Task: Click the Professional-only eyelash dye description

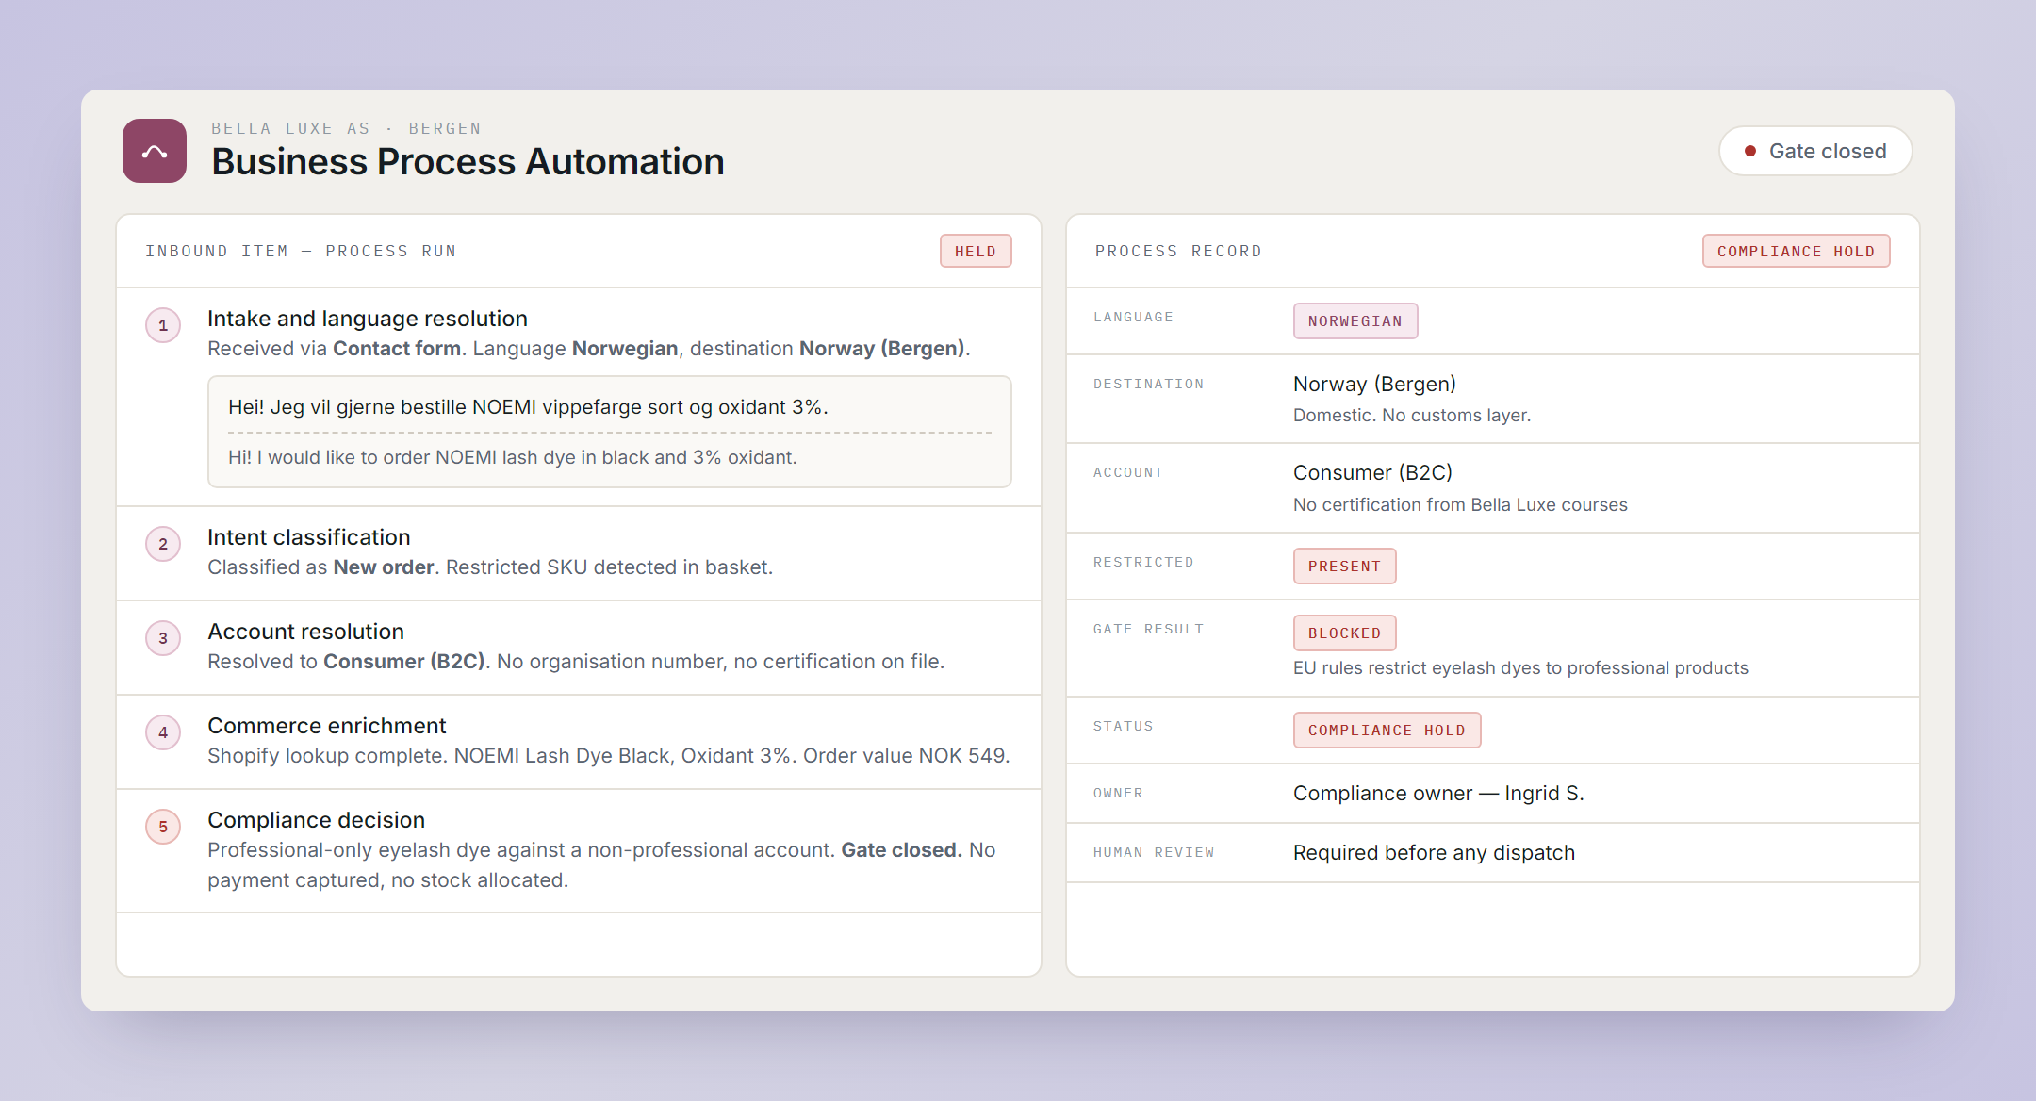Action: [x=601, y=865]
